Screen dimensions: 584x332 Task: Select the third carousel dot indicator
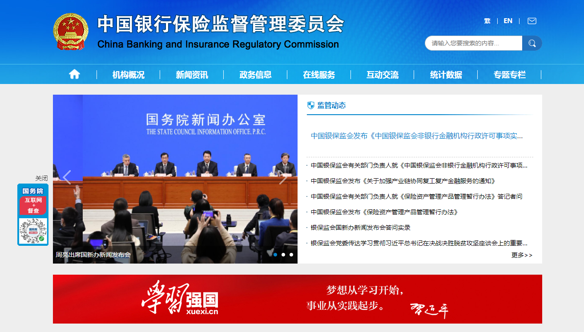pos(291,255)
